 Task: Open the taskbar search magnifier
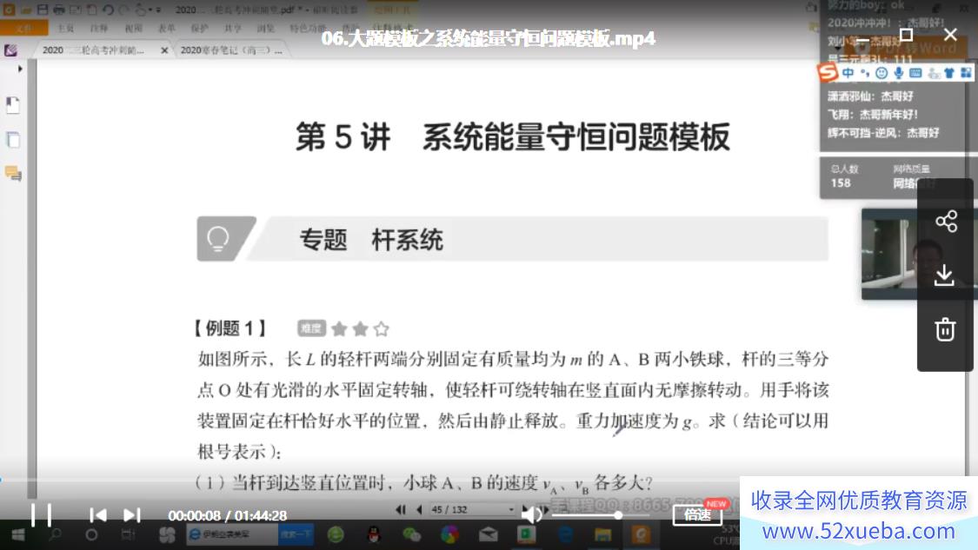(55, 534)
